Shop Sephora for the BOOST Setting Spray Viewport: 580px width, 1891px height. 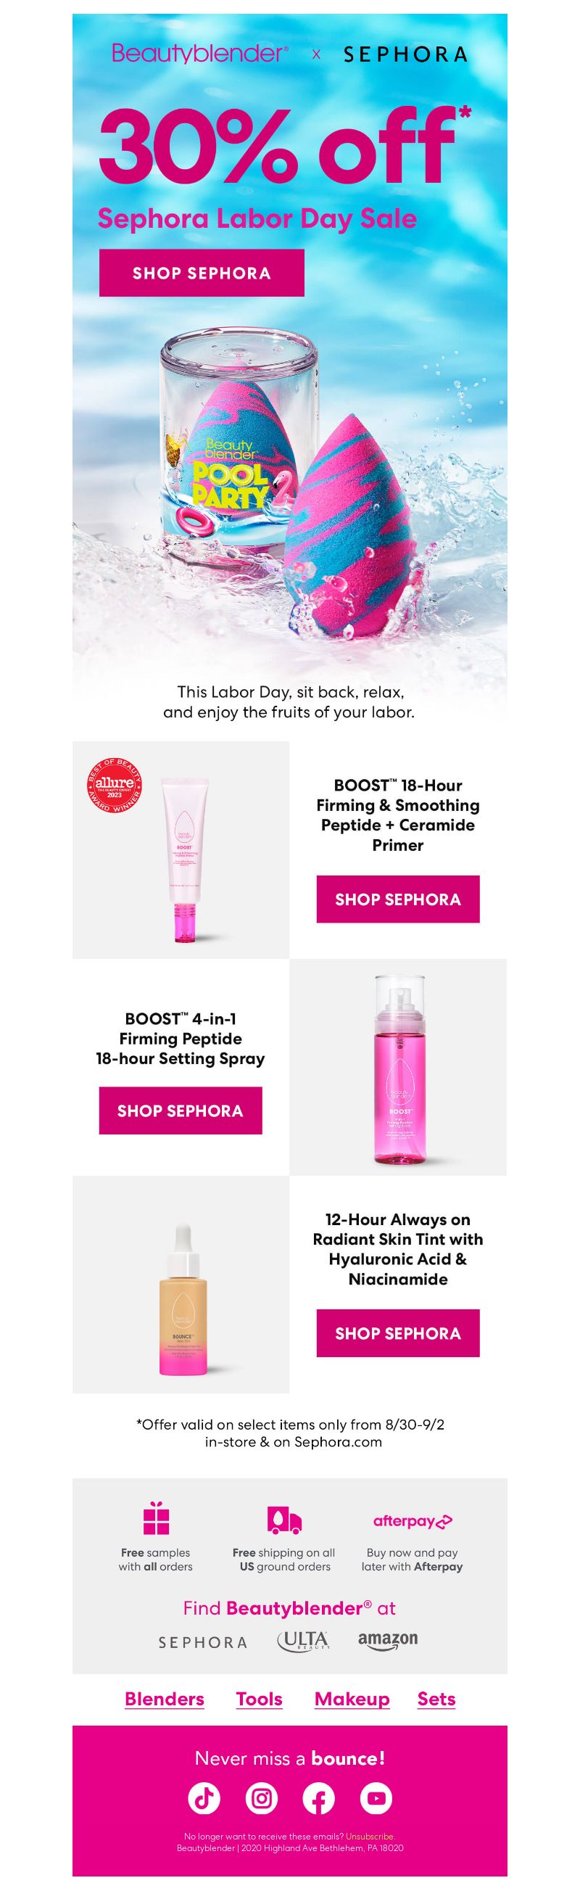point(181,1111)
